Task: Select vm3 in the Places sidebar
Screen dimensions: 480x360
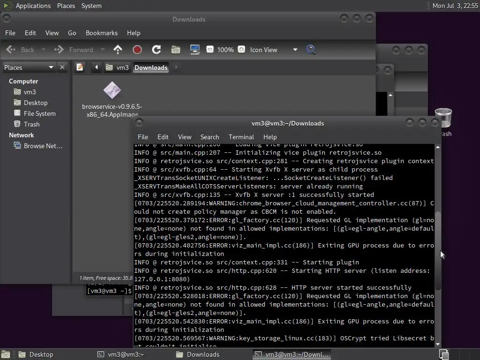Action: click(30, 92)
